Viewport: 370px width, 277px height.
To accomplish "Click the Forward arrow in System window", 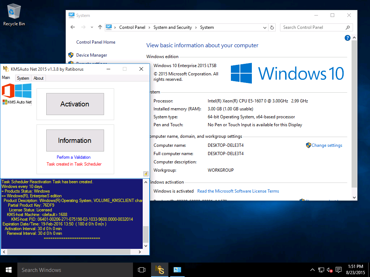I will click(83, 27).
